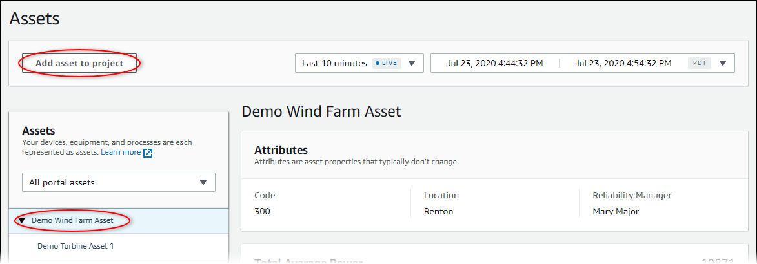757x264 pixels.
Task: Click the Add asset to project button
Action: pyautogui.click(x=79, y=63)
